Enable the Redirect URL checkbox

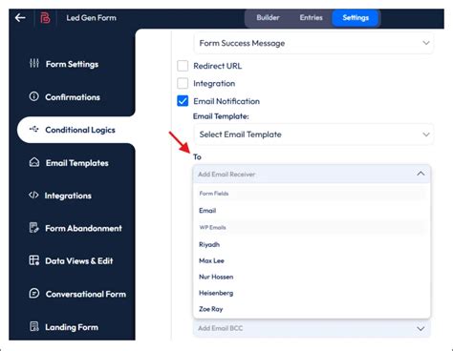(x=183, y=66)
